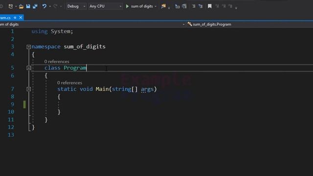313x176 pixels.
Task: Click '0 references' above Main method
Action: 69,83
